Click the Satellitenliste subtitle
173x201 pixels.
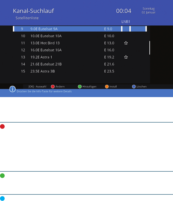pyautogui.click(x=27, y=18)
